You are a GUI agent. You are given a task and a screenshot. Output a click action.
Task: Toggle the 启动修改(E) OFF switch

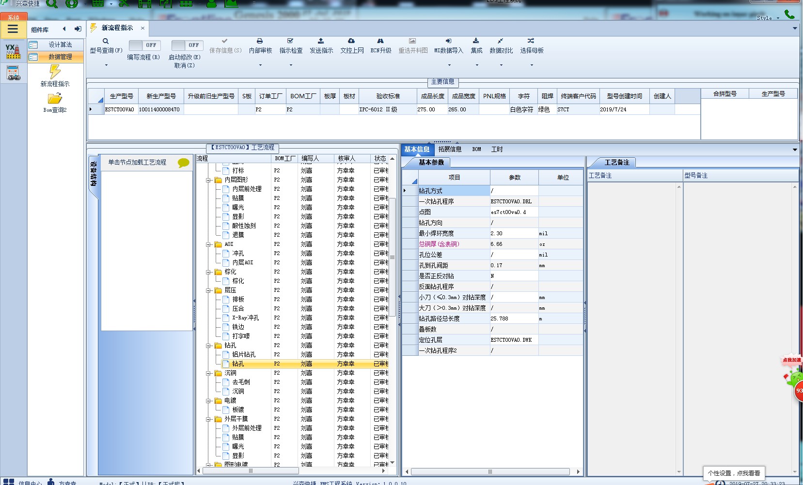(187, 45)
